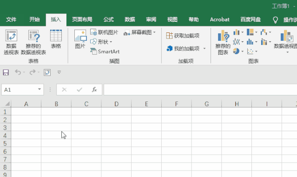Select column G header
This screenshot has height=177, width=297.
[x=206, y=104]
